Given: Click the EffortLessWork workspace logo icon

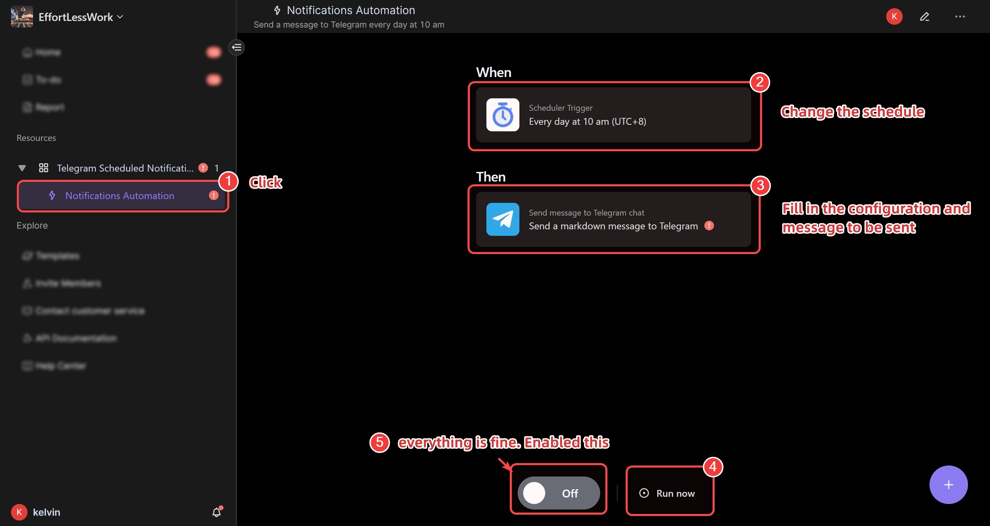Looking at the screenshot, I should tap(21, 17).
